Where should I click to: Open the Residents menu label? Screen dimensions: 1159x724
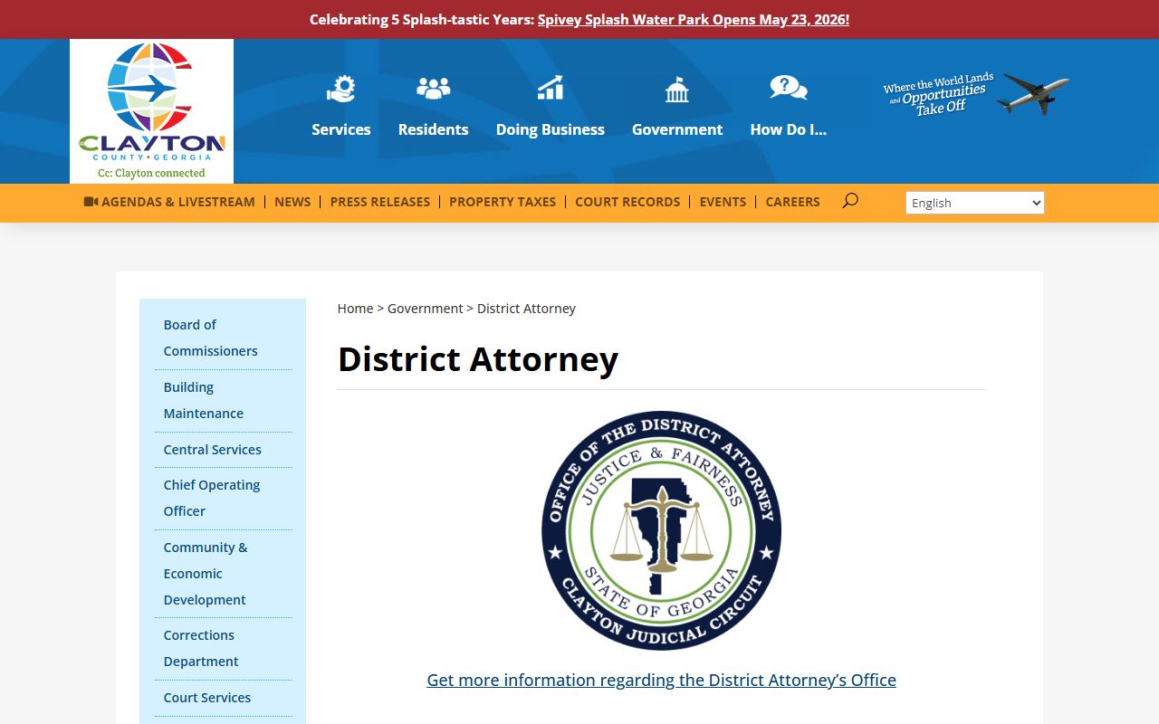[x=433, y=129]
